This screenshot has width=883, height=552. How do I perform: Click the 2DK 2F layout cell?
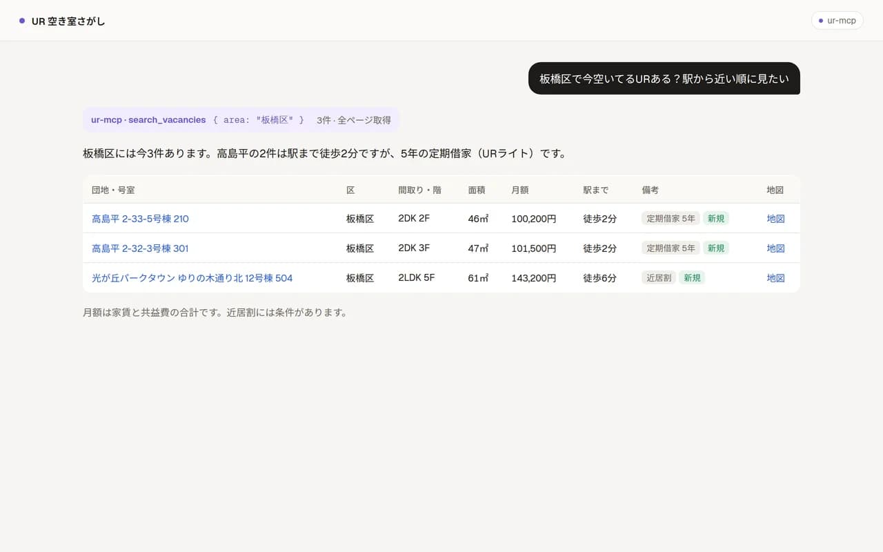[x=414, y=219]
